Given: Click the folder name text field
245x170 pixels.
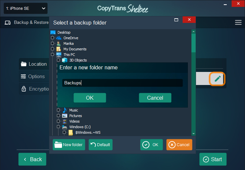Looking at the screenshot, I should point(122,83).
